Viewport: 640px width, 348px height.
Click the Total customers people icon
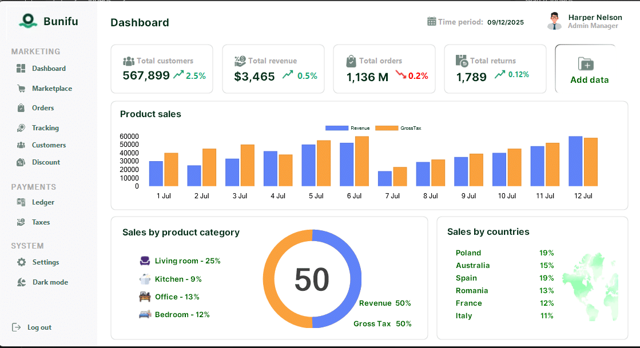tap(129, 61)
